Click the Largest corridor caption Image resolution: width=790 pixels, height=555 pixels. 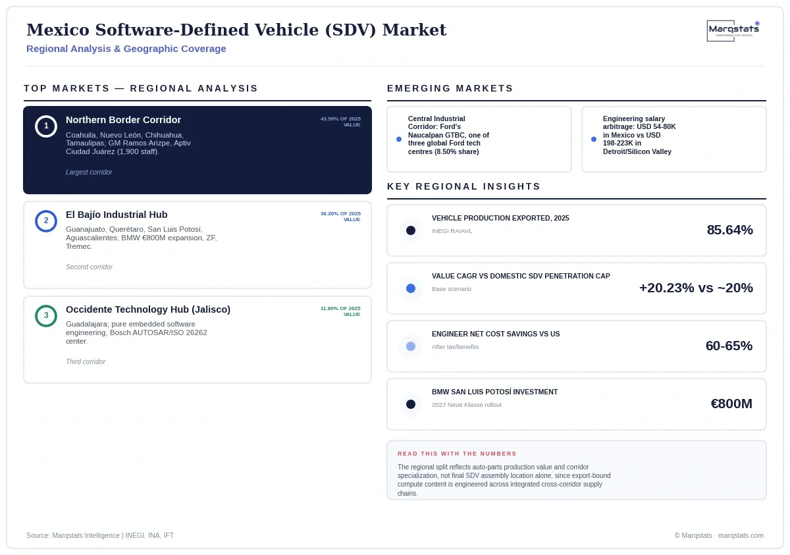(89, 172)
